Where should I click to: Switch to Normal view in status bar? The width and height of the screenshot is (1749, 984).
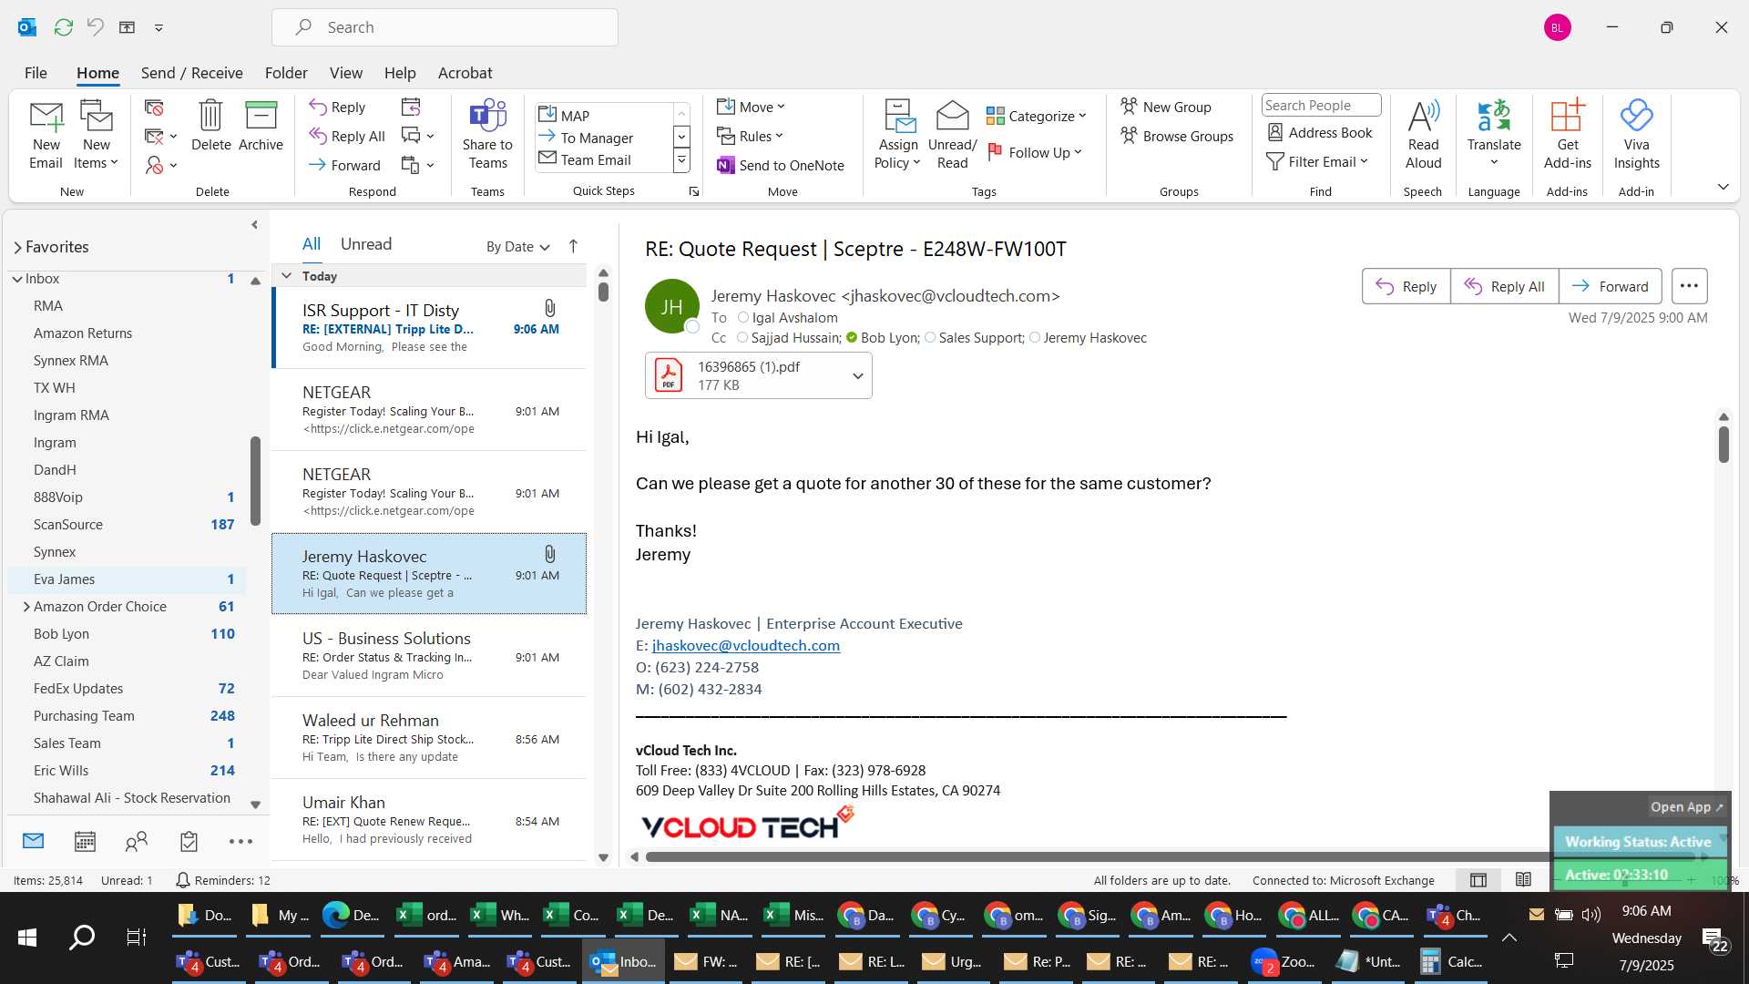1478,880
